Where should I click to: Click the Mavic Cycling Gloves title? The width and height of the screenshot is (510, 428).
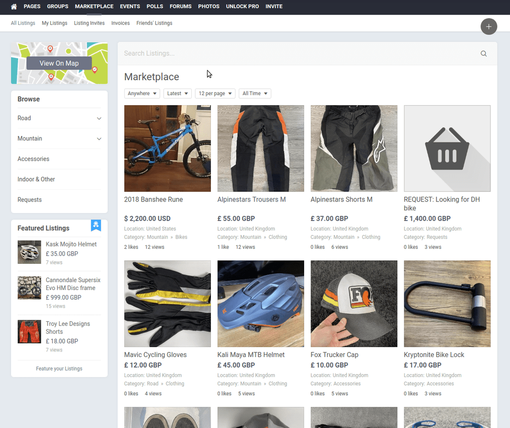156,355
